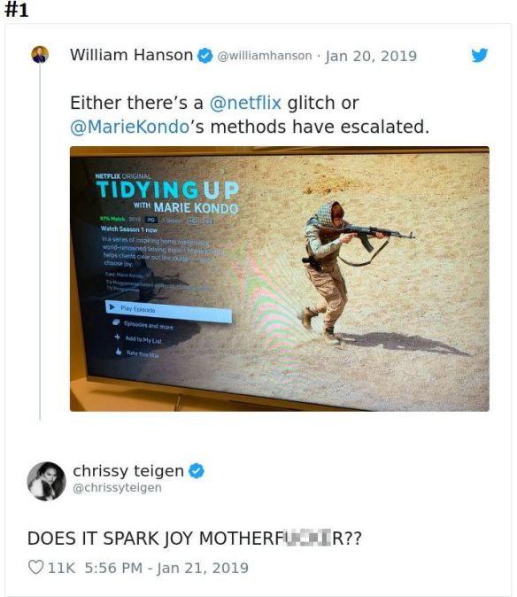The image size is (517, 597).
Task: Click the Play Episode arrow icon
Action: (112, 306)
